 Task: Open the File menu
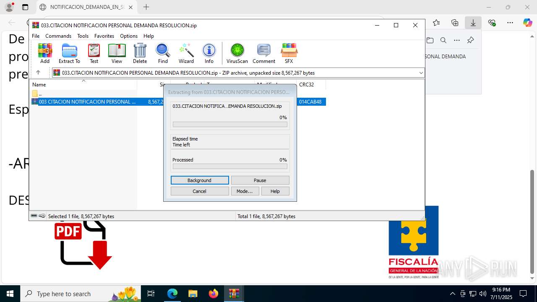[36, 36]
